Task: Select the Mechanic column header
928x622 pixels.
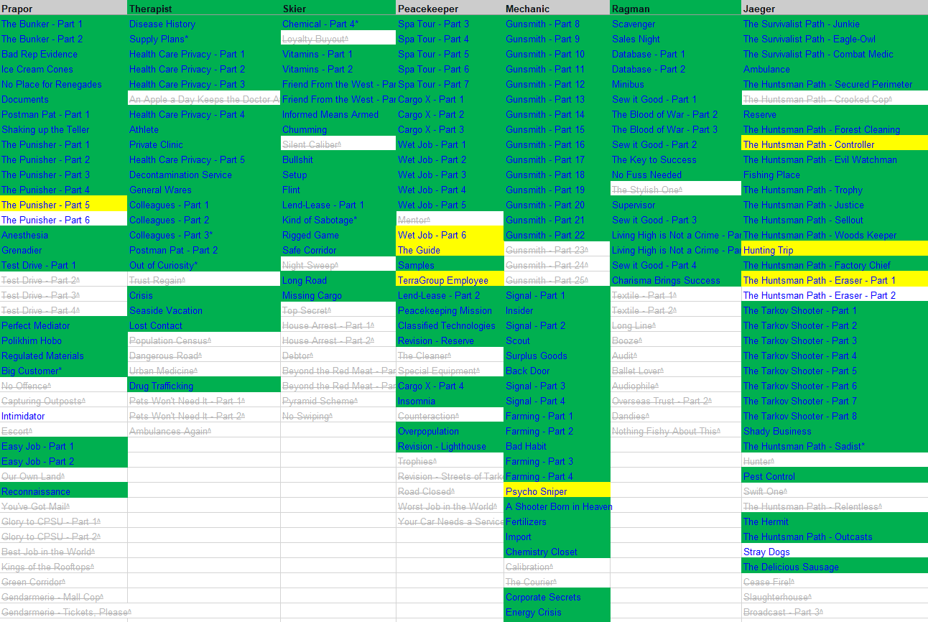Action: 557,8
